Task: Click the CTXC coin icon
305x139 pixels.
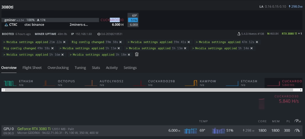Action: pyautogui.click(x=6, y=25)
